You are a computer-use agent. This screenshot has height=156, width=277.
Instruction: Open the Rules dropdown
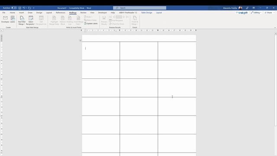tap(88, 17)
